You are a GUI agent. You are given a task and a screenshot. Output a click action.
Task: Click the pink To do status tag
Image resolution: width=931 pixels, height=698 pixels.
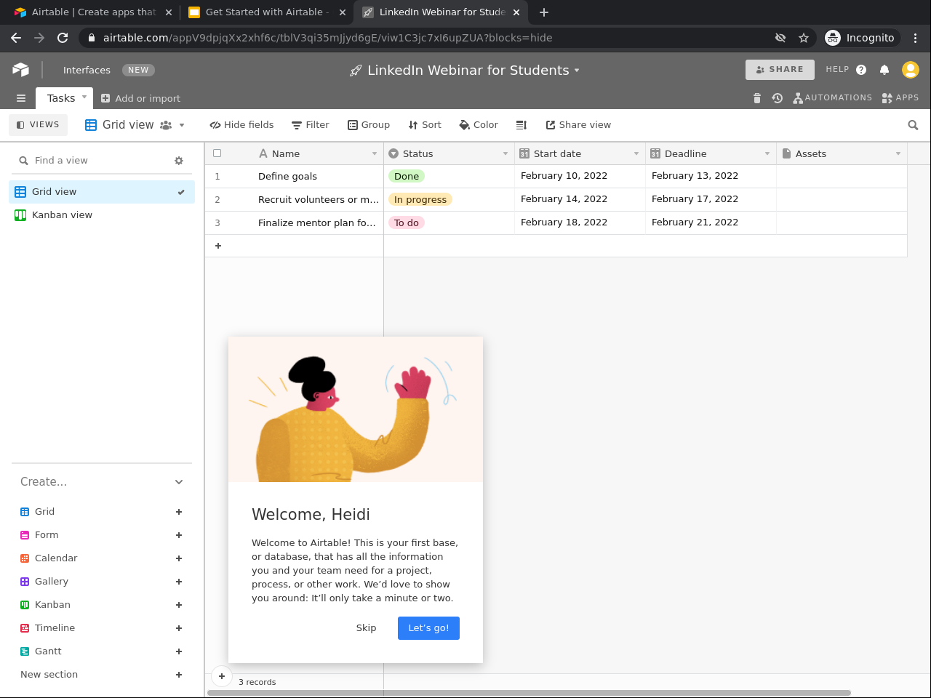click(x=407, y=222)
